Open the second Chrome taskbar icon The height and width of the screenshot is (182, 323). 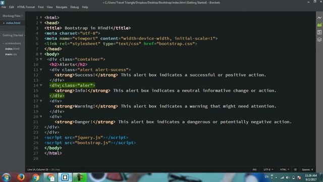point(50,177)
